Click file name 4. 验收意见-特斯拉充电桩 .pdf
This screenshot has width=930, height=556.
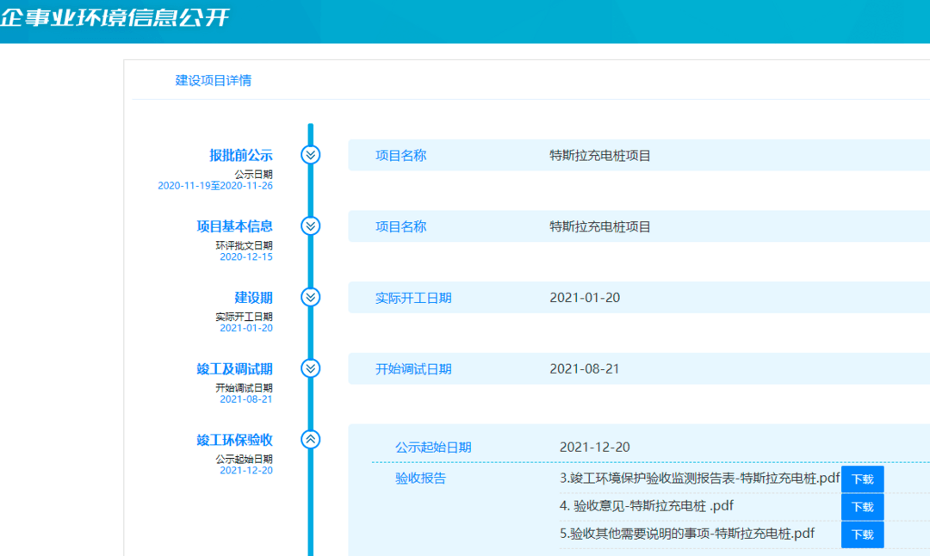(x=647, y=505)
